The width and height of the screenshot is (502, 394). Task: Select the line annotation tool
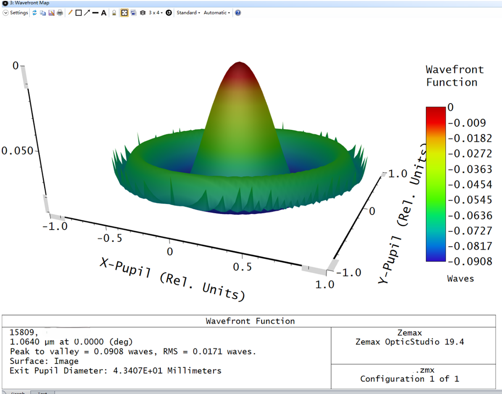coord(70,12)
